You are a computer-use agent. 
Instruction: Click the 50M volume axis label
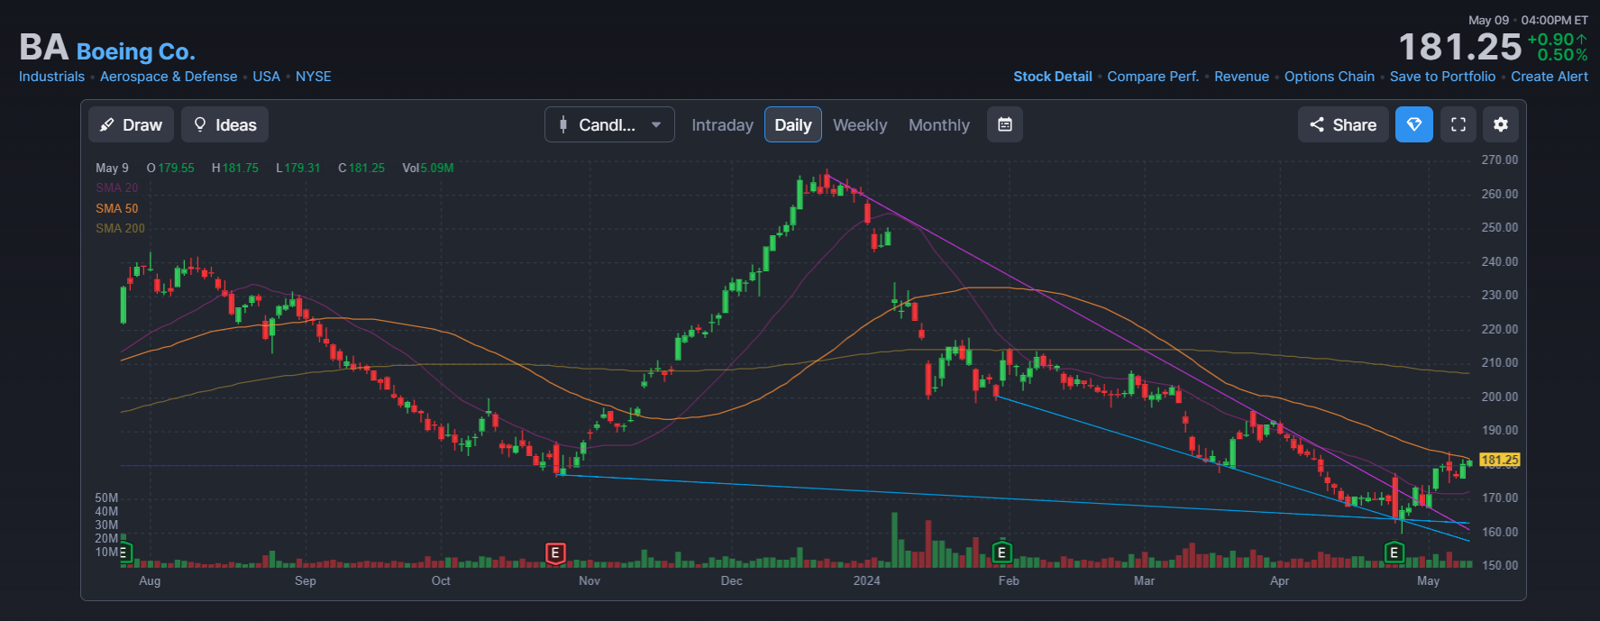(106, 498)
